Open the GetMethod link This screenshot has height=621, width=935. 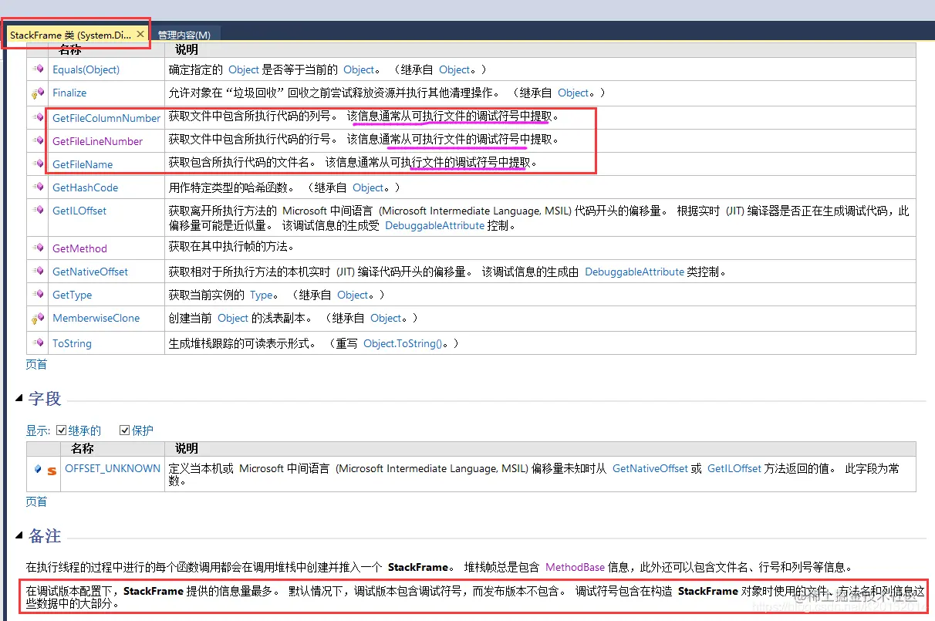79,248
